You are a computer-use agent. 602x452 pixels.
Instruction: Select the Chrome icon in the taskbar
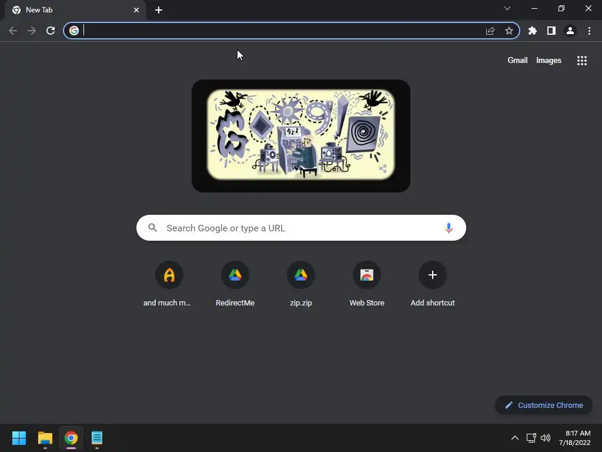pos(71,438)
